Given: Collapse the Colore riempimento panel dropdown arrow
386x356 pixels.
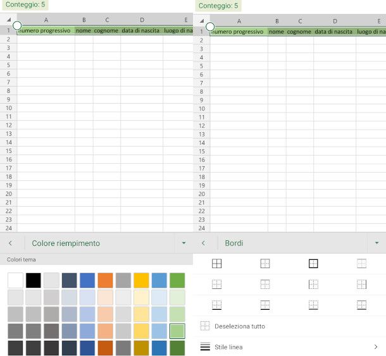Looking at the screenshot, I should coord(184,243).
